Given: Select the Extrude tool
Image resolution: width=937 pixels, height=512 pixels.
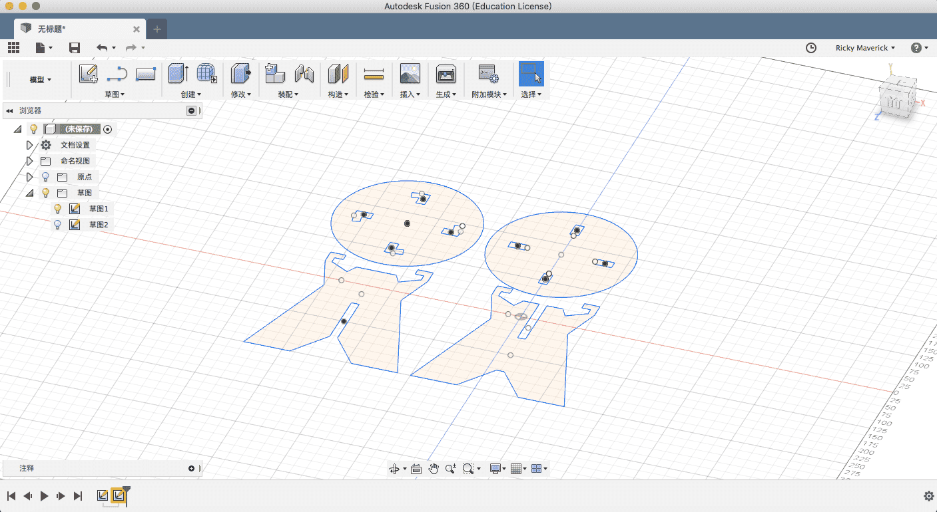Looking at the screenshot, I should click(x=178, y=74).
